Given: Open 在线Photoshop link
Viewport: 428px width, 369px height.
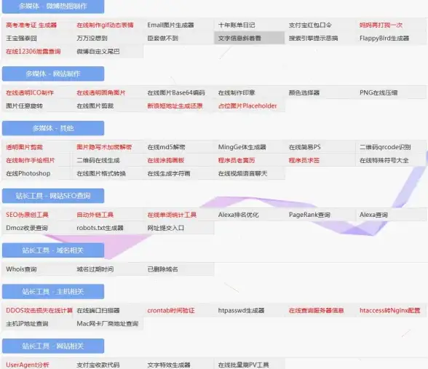Looking at the screenshot, I should 28,173.
